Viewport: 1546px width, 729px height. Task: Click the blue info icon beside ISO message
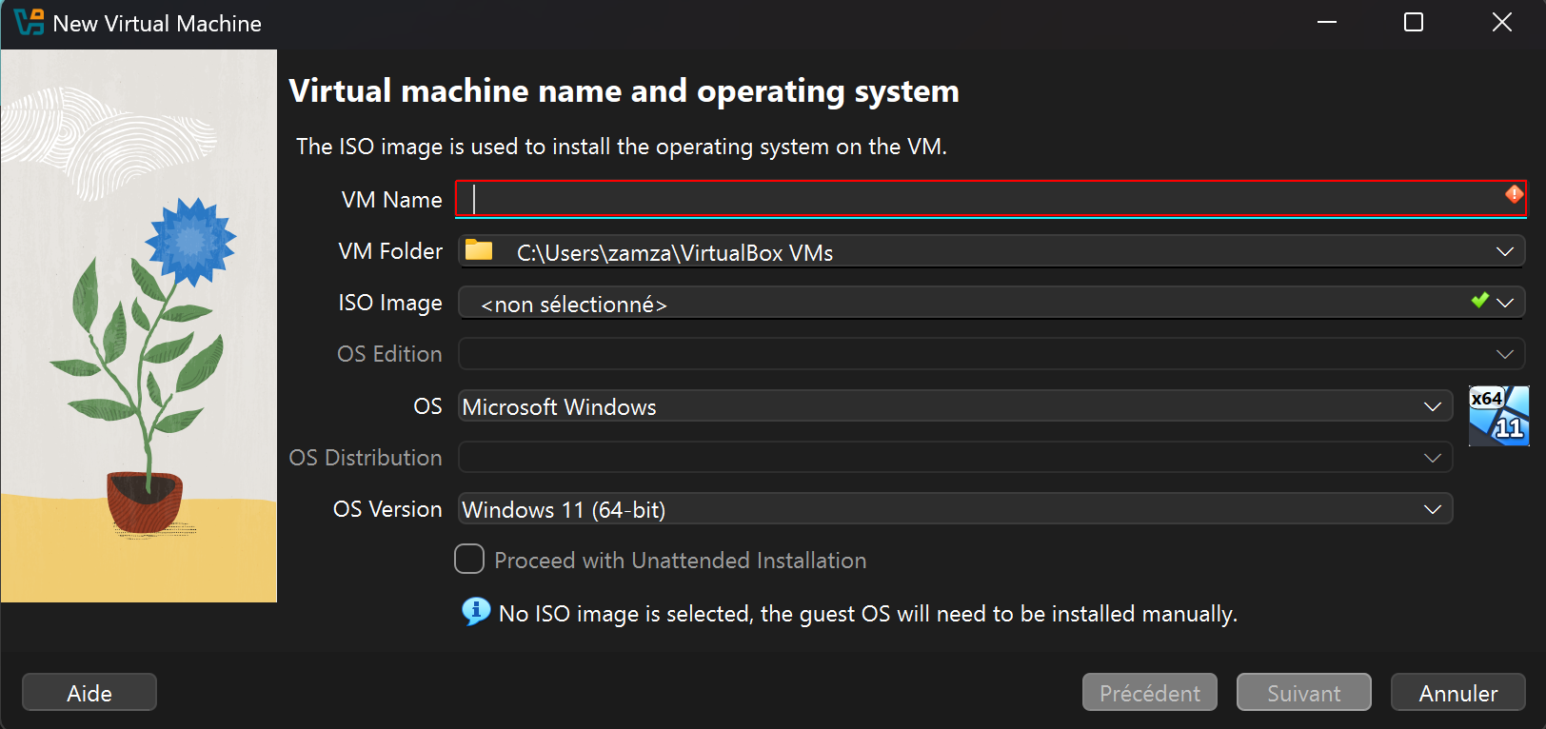[x=476, y=611]
